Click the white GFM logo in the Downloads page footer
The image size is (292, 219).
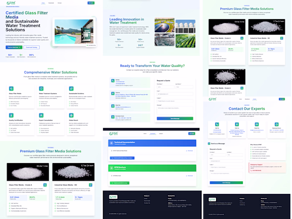[x=113, y=197]
